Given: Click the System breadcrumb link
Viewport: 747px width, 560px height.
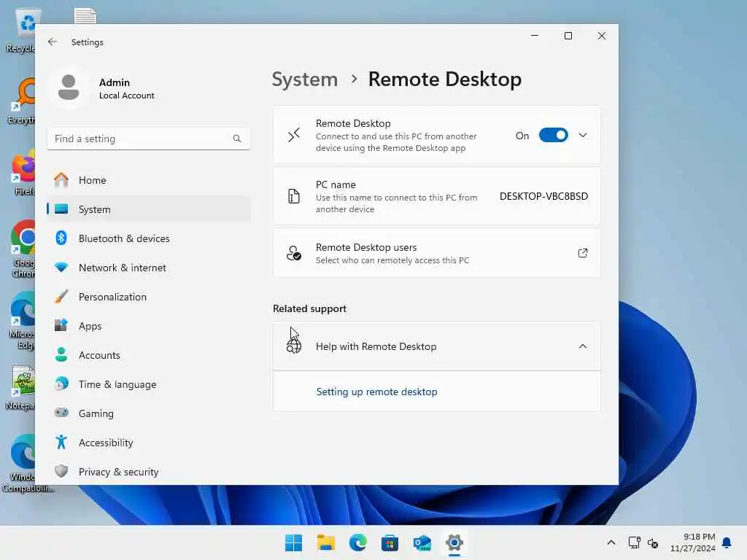Looking at the screenshot, I should (304, 79).
